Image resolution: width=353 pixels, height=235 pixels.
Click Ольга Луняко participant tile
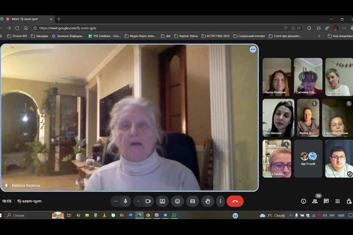coord(277,159)
